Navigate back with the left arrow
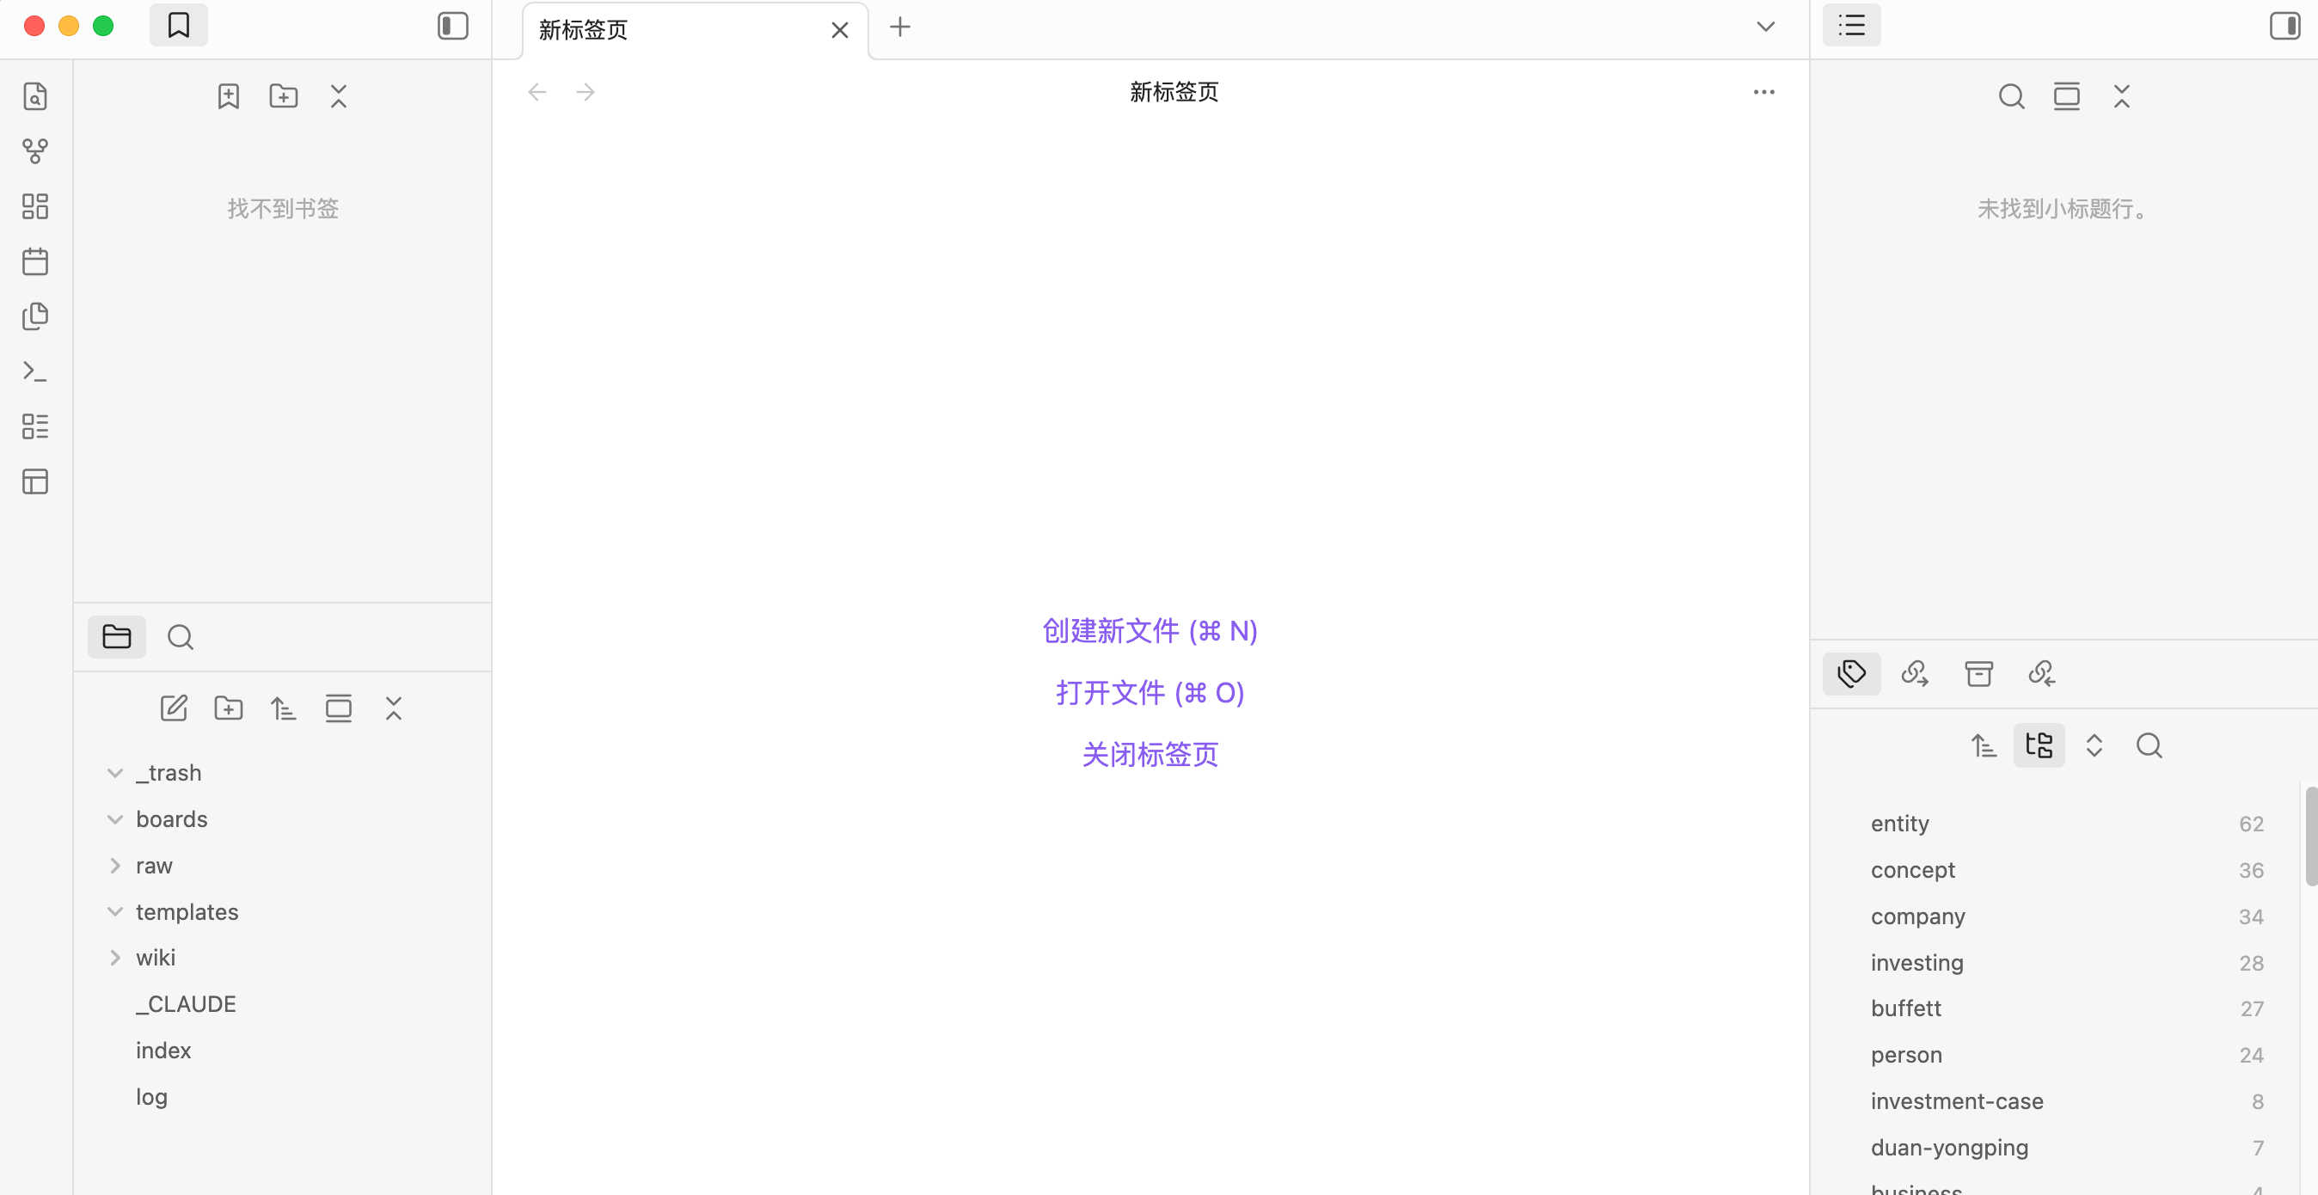The height and width of the screenshot is (1195, 2318). (x=537, y=92)
